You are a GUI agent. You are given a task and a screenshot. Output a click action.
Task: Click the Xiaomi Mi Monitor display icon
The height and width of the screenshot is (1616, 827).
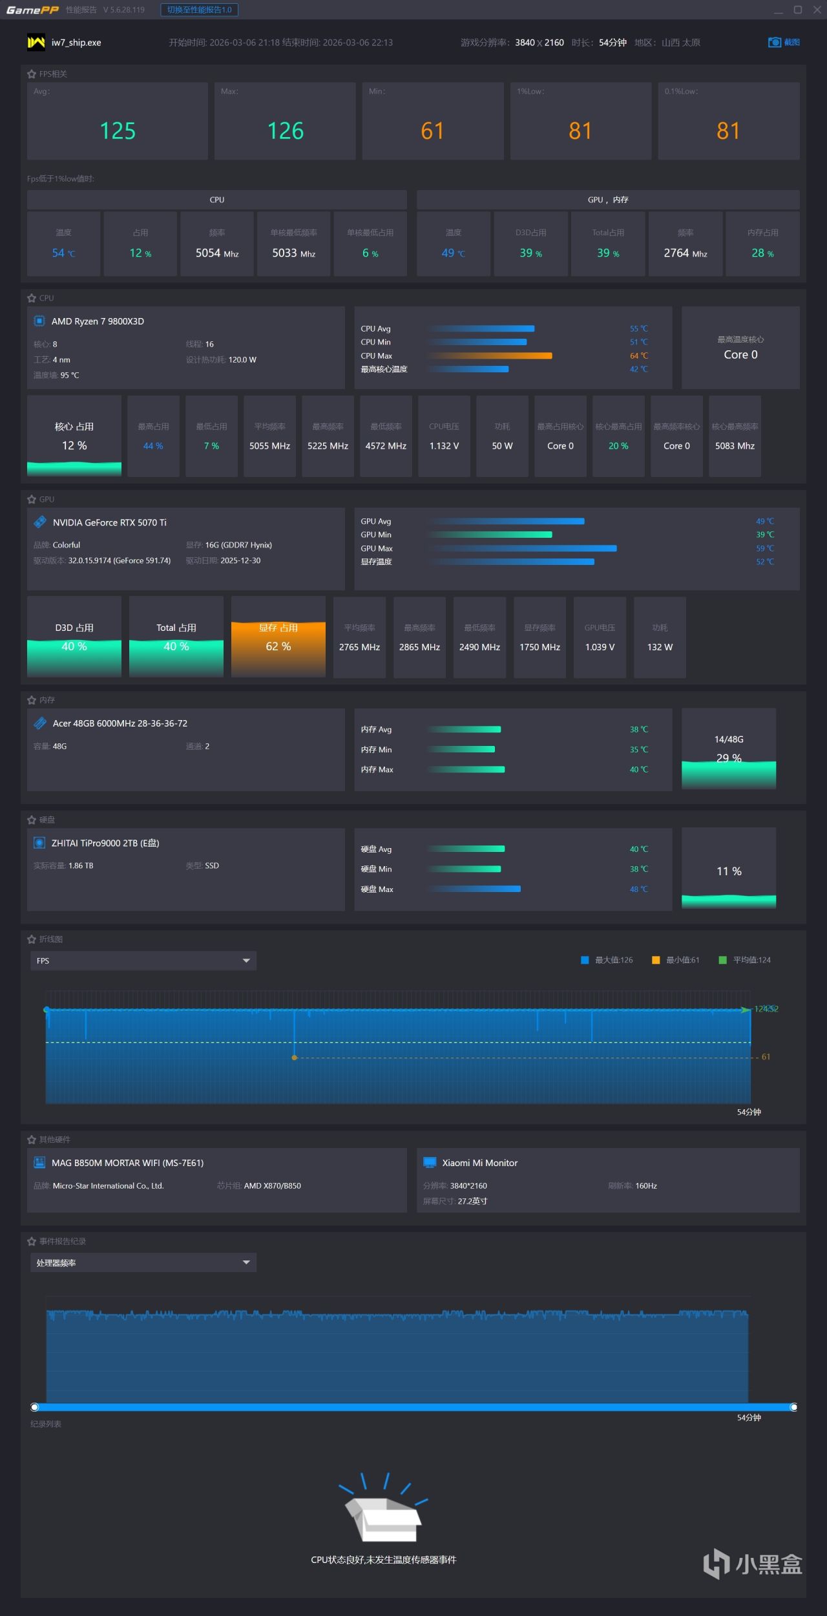(430, 1163)
